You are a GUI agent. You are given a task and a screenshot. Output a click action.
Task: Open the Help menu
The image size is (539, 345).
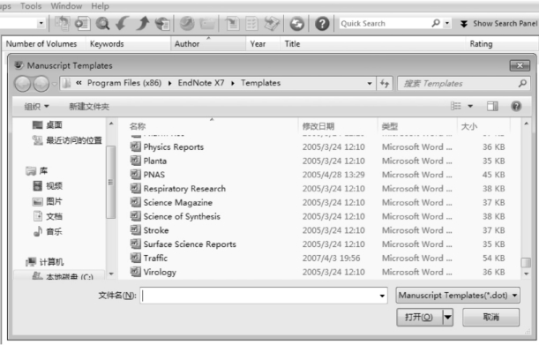tap(100, 6)
